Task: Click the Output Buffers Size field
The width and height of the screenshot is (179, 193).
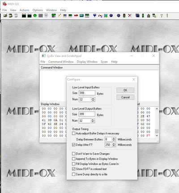Action: click(x=87, y=114)
